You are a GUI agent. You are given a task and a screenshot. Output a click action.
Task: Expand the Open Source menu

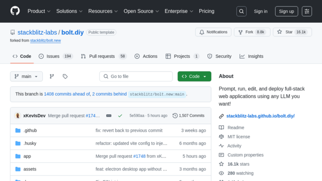[x=141, y=11]
